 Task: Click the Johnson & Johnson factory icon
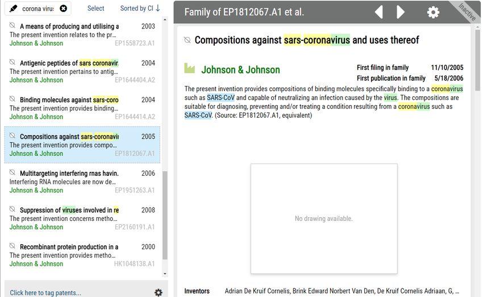coord(189,69)
